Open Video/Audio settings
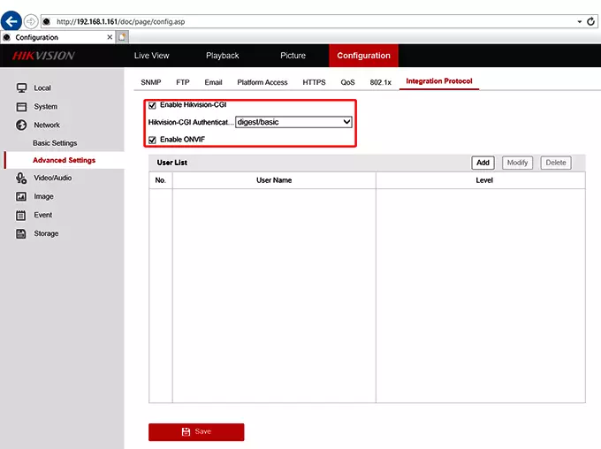The image size is (601, 449). pyautogui.click(x=52, y=178)
